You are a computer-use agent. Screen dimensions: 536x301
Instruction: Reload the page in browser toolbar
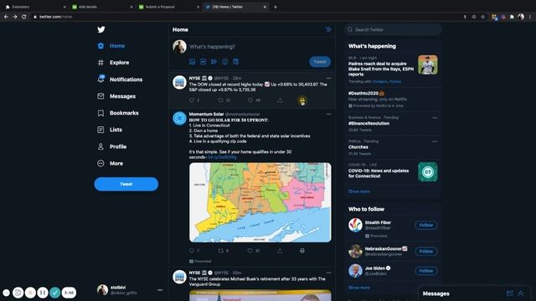24,17
